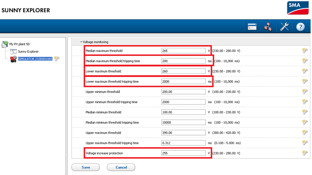Viewport: 312px width, 175px height.
Task: Click the My PV plant 50 icon
Action: [5, 44]
